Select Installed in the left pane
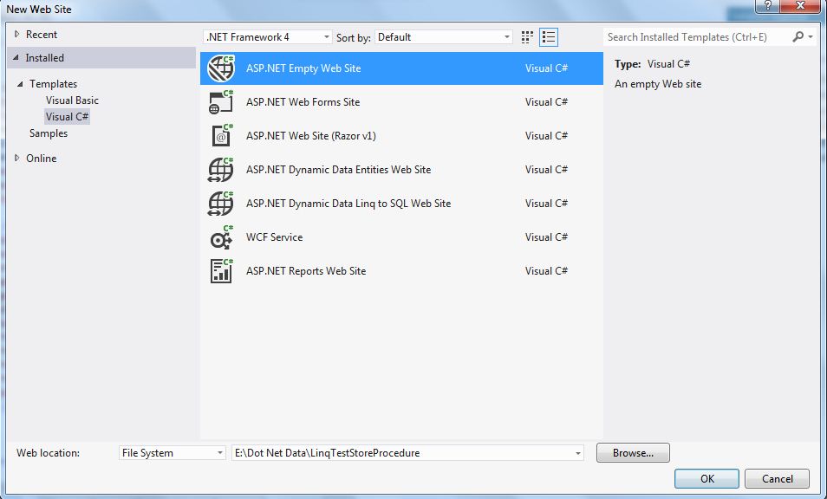This screenshot has width=827, height=499. click(x=45, y=58)
